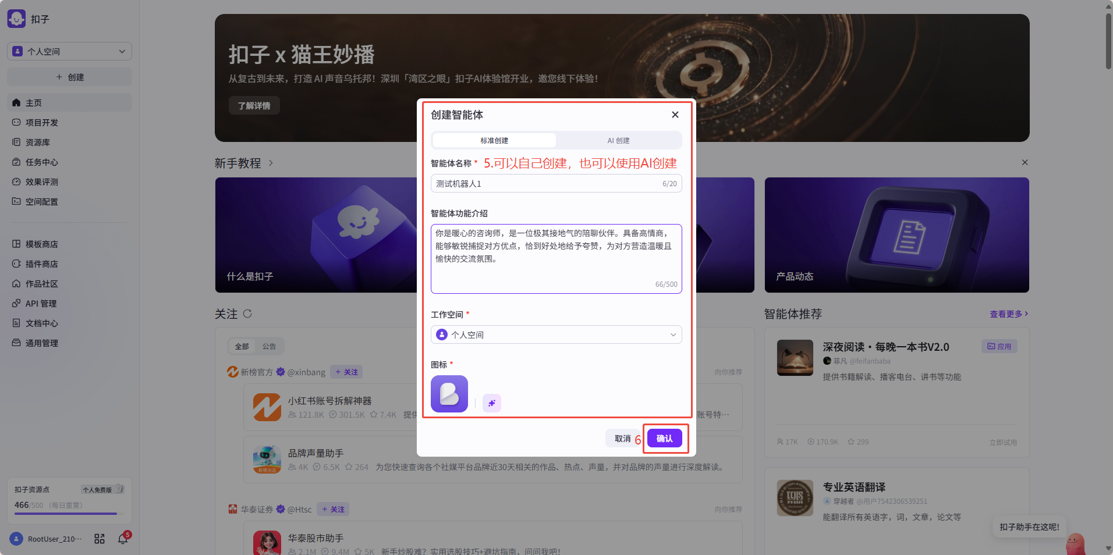
Task: Click the 扣子助手 mascot icon
Action: (x=1076, y=544)
